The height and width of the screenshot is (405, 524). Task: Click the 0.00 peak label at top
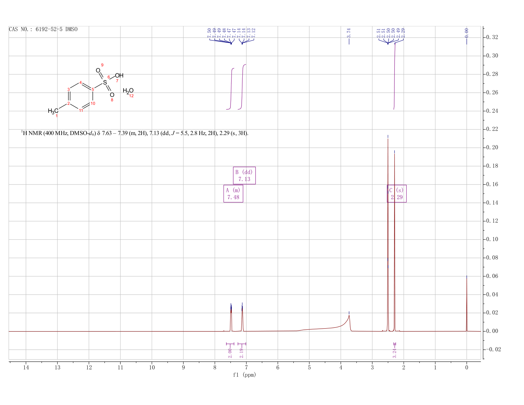[x=467, y=33]
